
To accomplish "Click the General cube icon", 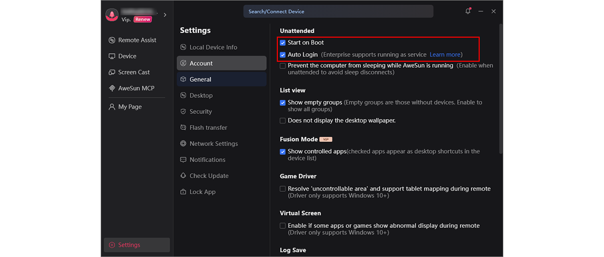I will 183,79.
